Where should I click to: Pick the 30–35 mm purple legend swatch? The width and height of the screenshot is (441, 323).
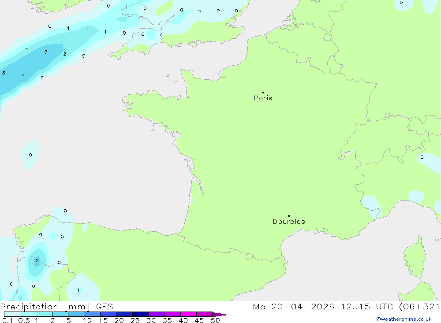point(156,314)
